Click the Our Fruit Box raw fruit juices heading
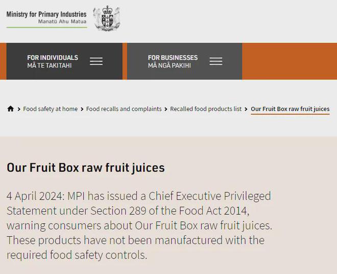Viewport: 337px width, 274px height. point(86,168)
